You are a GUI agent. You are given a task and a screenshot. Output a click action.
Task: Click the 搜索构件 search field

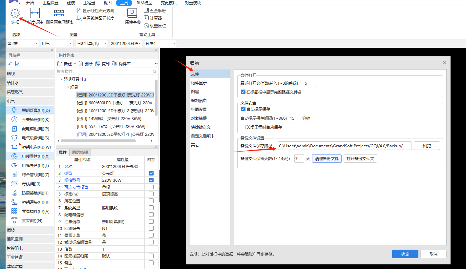click(x=107, y=71)
